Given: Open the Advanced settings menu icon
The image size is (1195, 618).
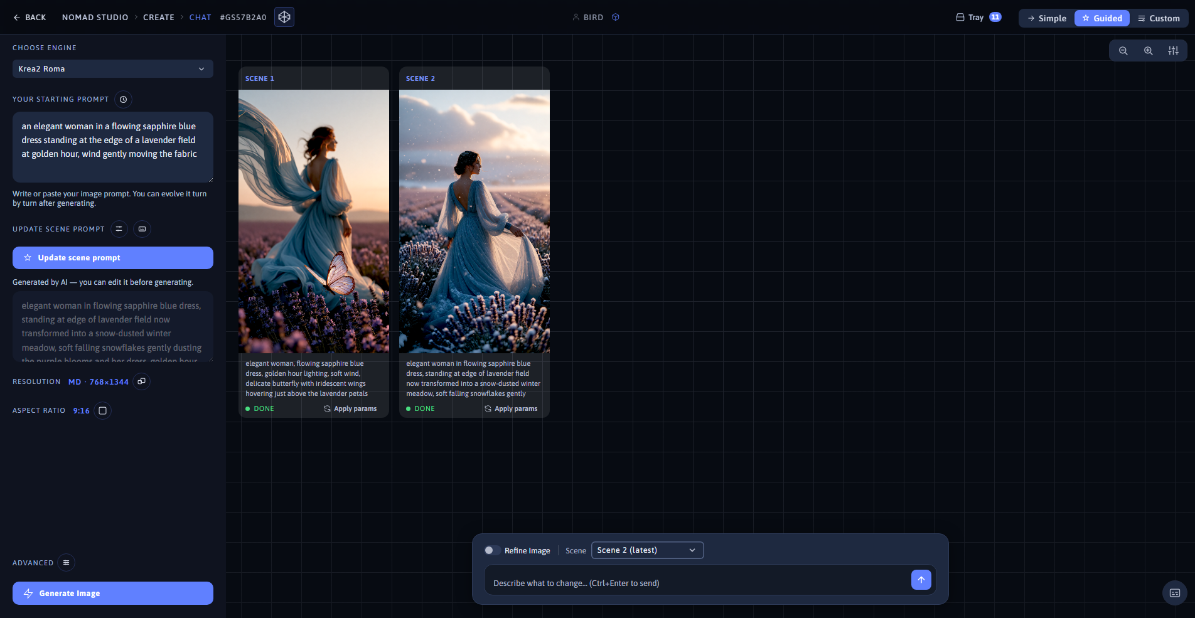Looking at the screenshot, I should (x=66, y=562).
